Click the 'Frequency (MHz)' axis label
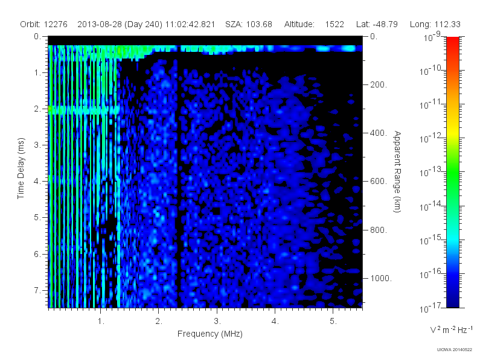This screenshot has width=483, height=362. [210, 334]
